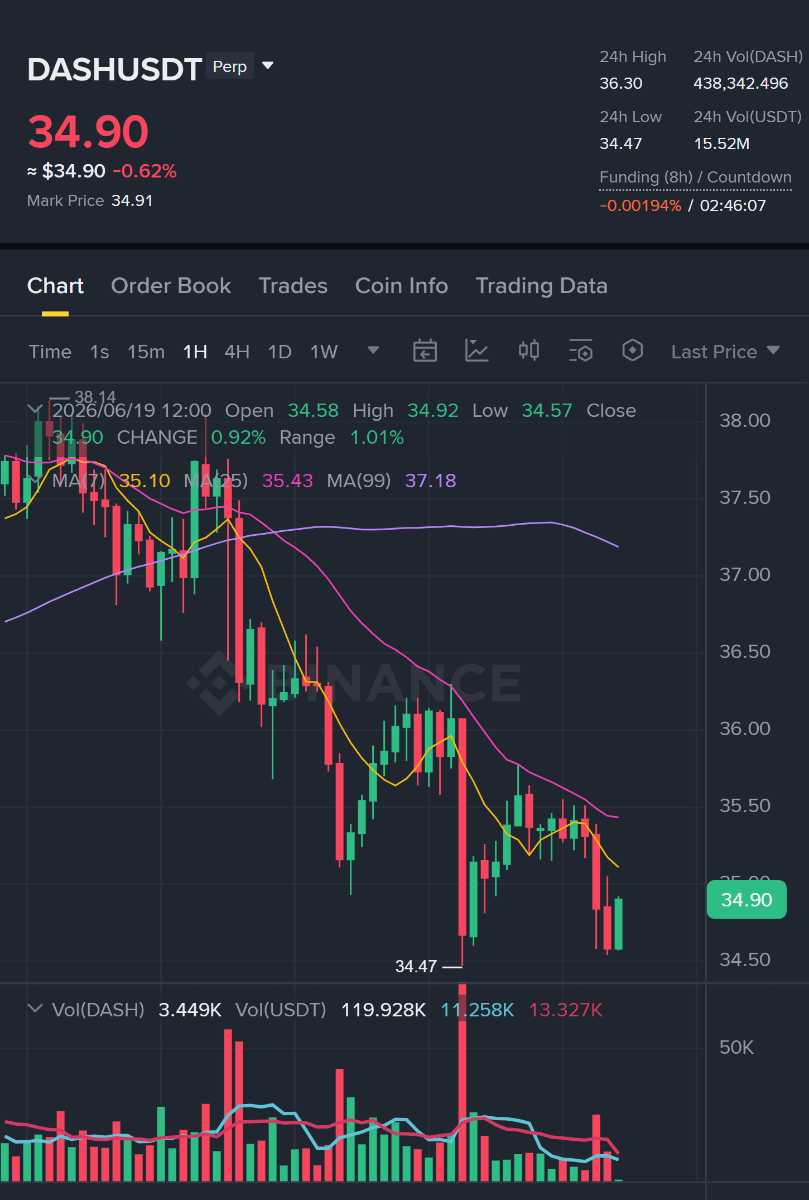The image size is (809, 1200).
Task: Click the Mark Price 34.91 value
Action: [132, 200]
